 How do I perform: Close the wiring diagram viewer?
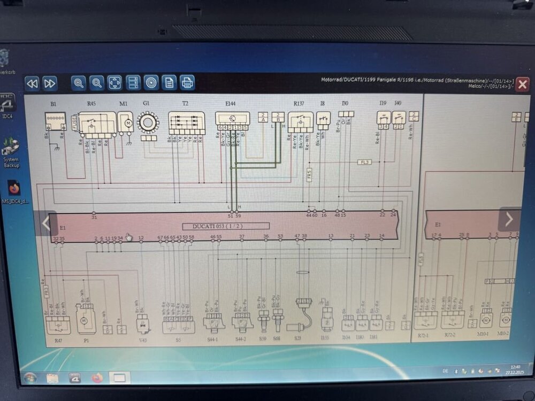pos(522,84)
